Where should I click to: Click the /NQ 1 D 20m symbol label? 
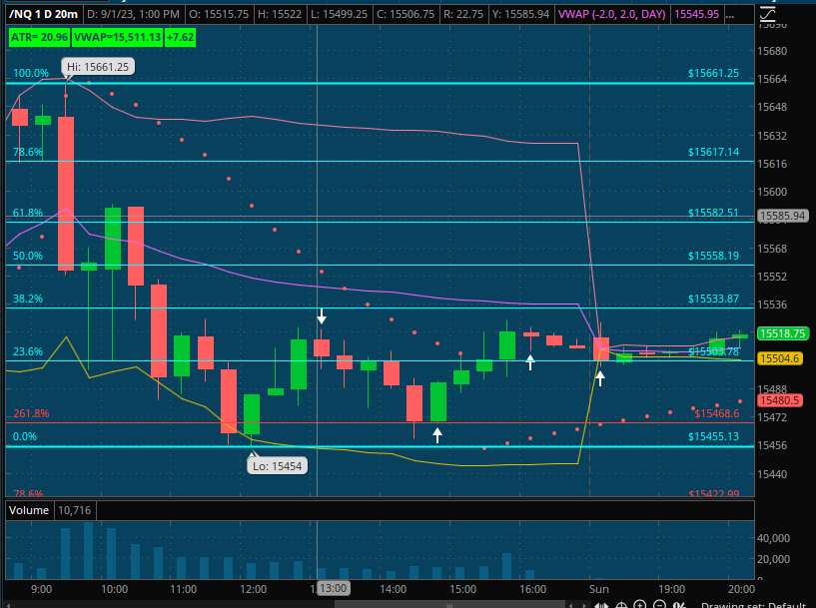(44, 15)
